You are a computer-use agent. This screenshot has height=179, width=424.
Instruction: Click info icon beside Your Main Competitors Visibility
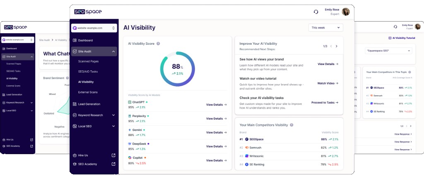pyautogui.click(x=291, y=125)
